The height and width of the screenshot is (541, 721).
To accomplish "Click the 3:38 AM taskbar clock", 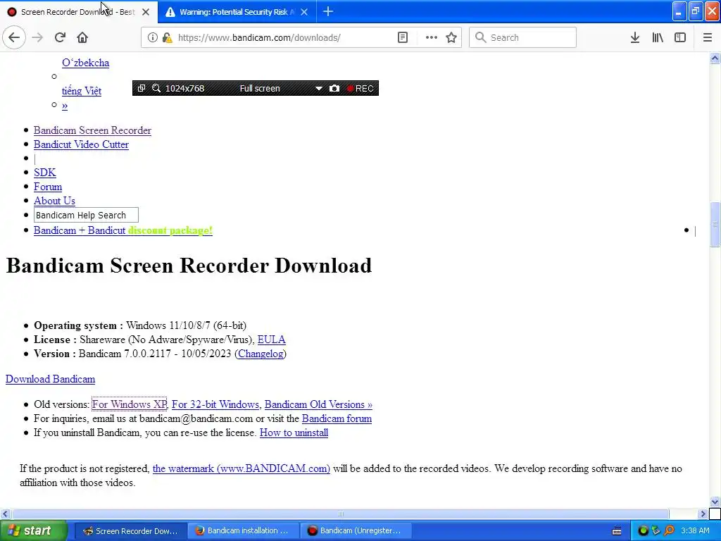I will pyautogui.click(x=695, y=531).
